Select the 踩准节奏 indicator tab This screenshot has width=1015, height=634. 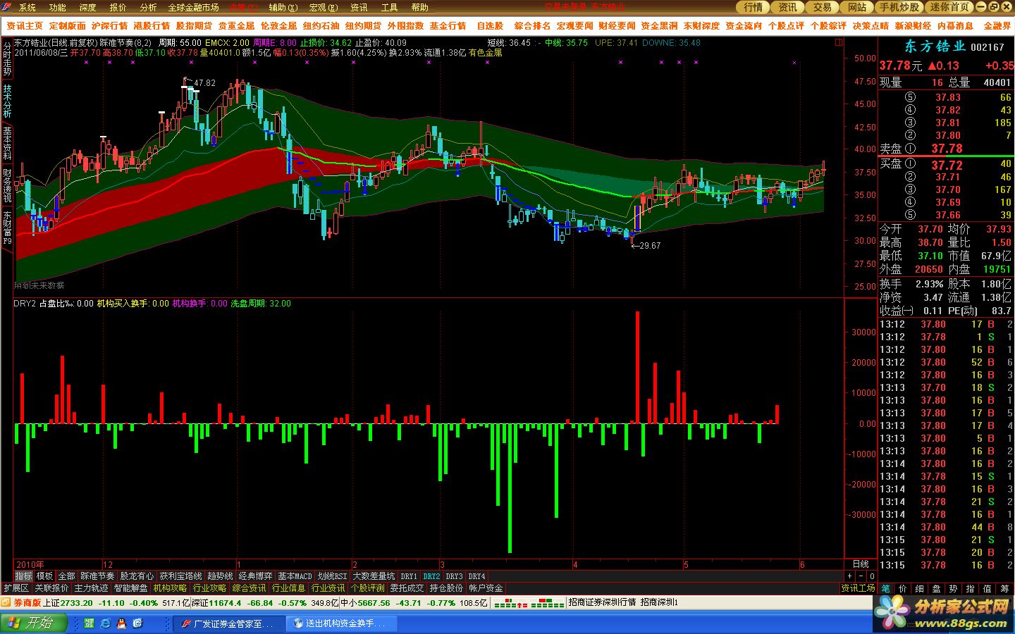pyautogui.click(x=97, y=576)
